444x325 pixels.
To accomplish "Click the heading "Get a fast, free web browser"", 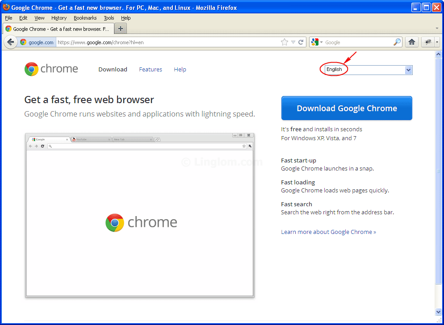I will 89,100.
